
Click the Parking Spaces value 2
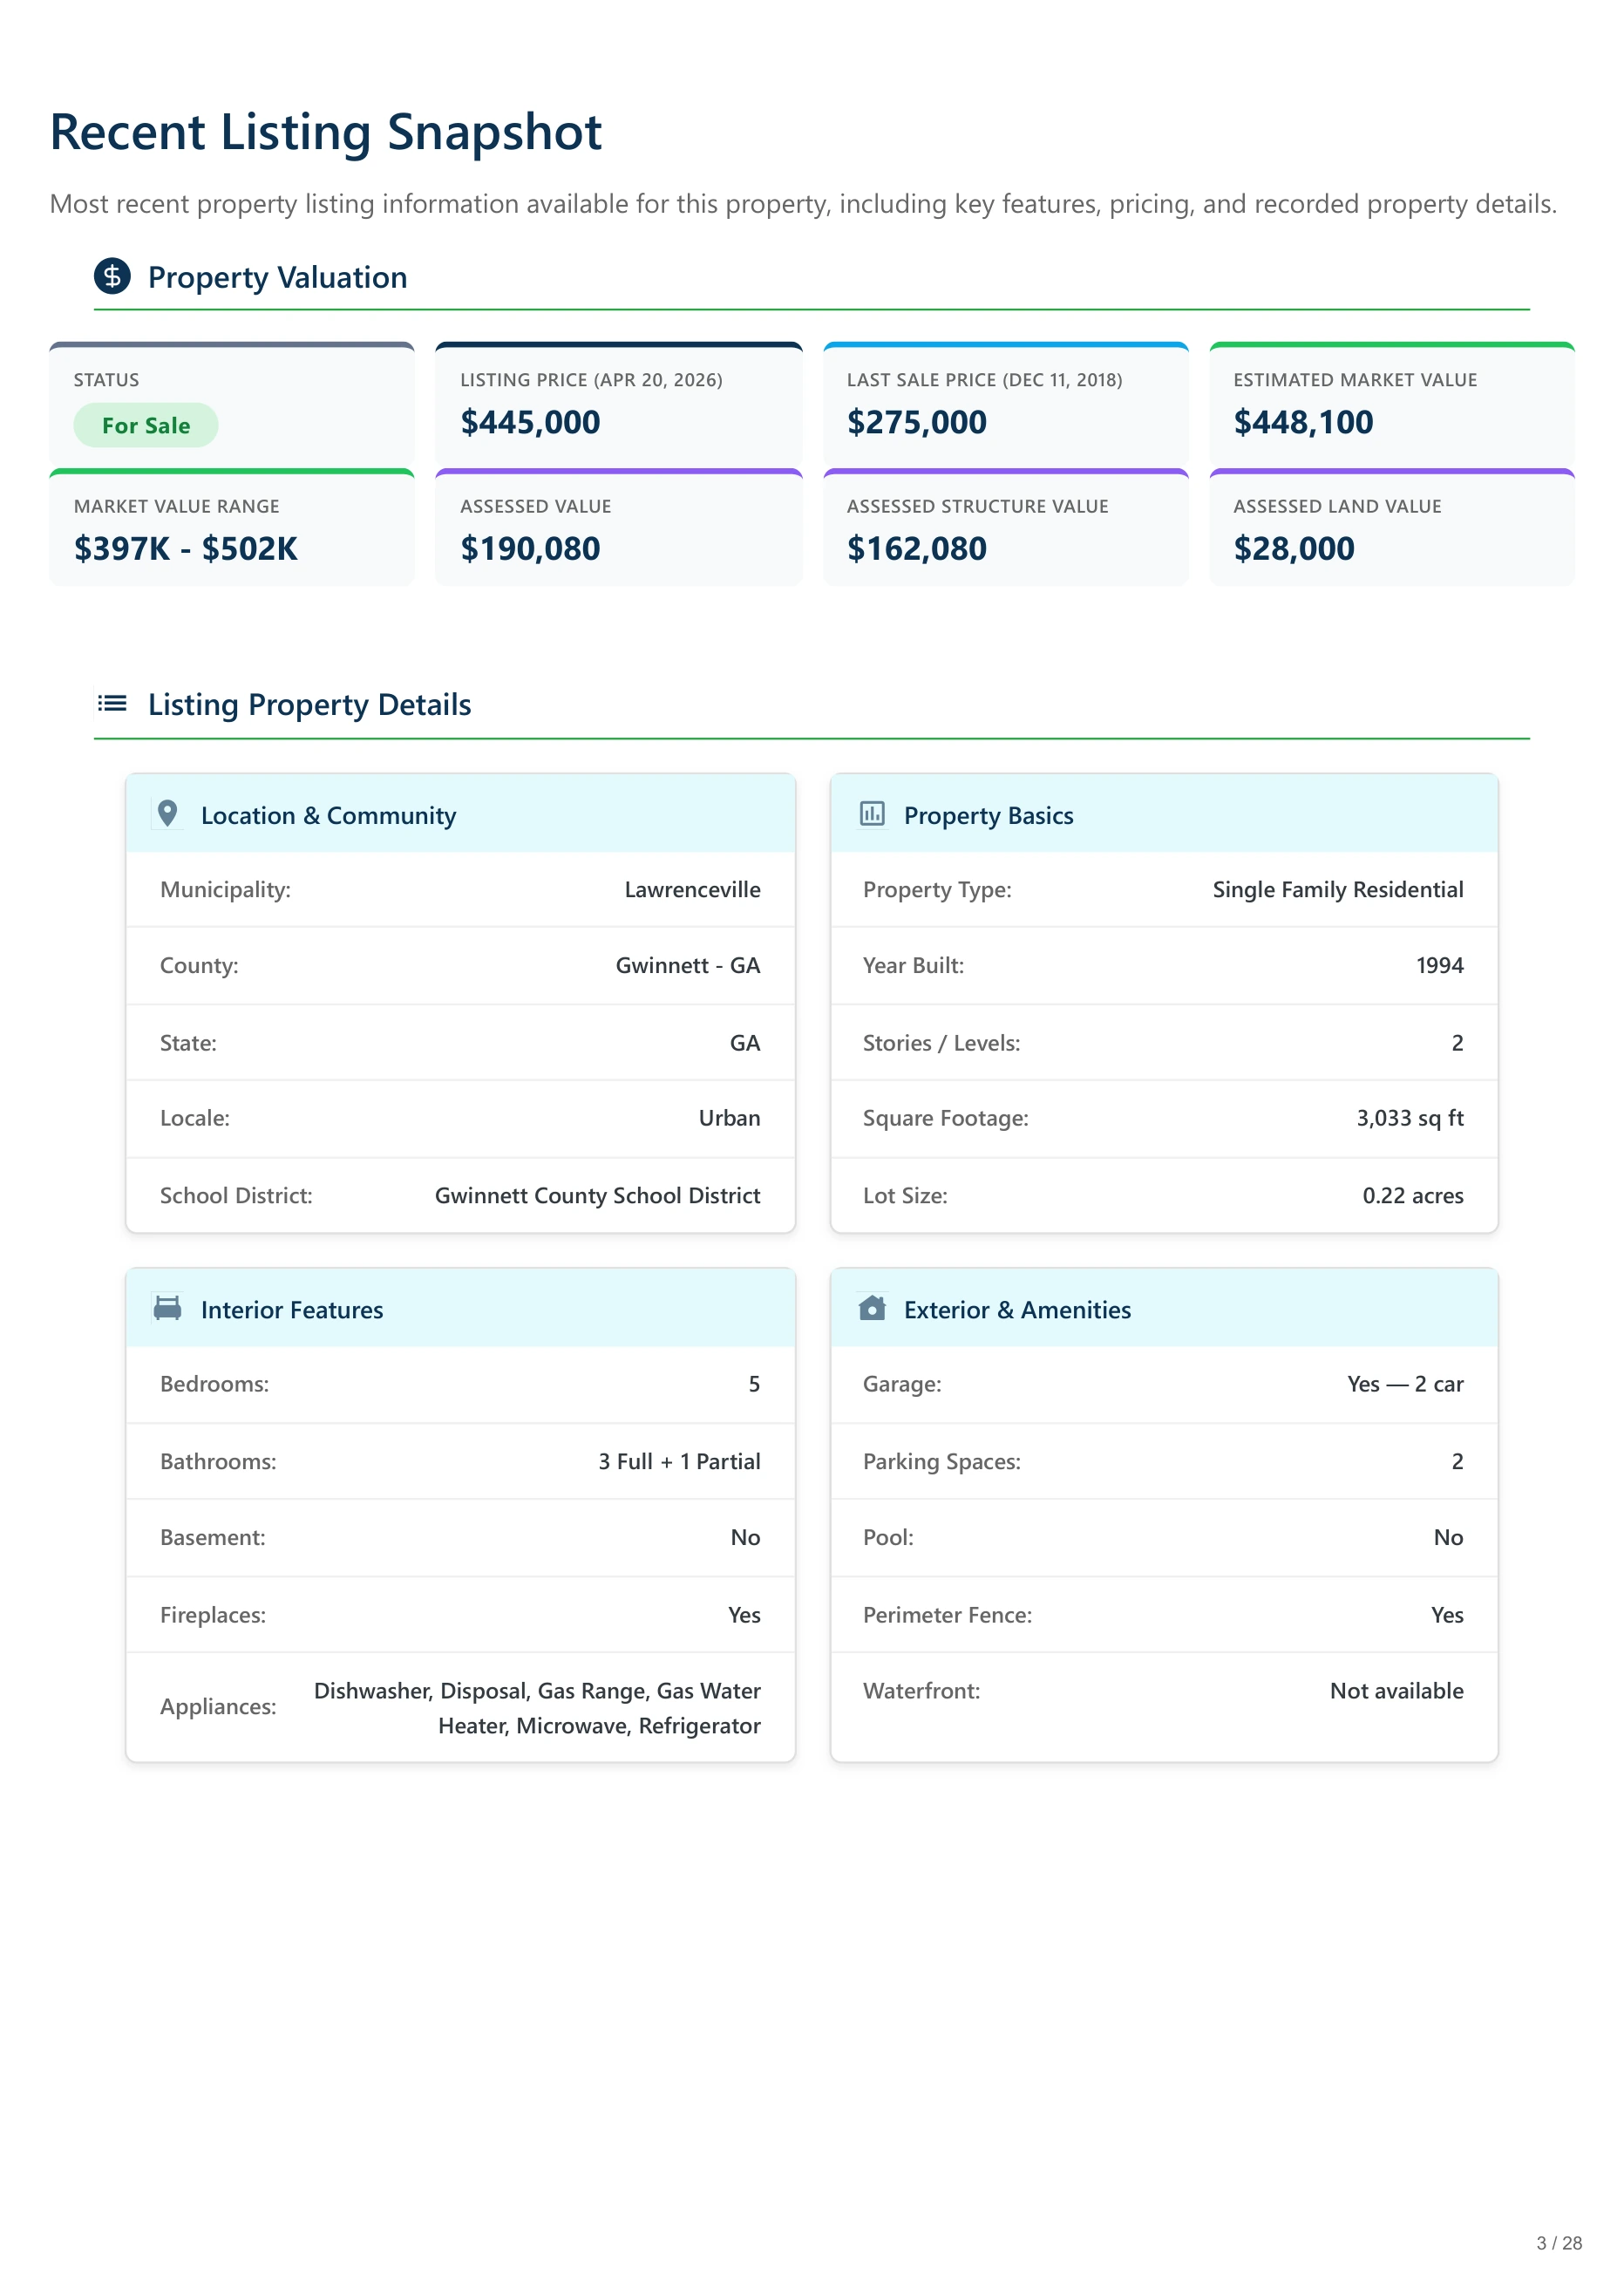pos(1457,1461)
